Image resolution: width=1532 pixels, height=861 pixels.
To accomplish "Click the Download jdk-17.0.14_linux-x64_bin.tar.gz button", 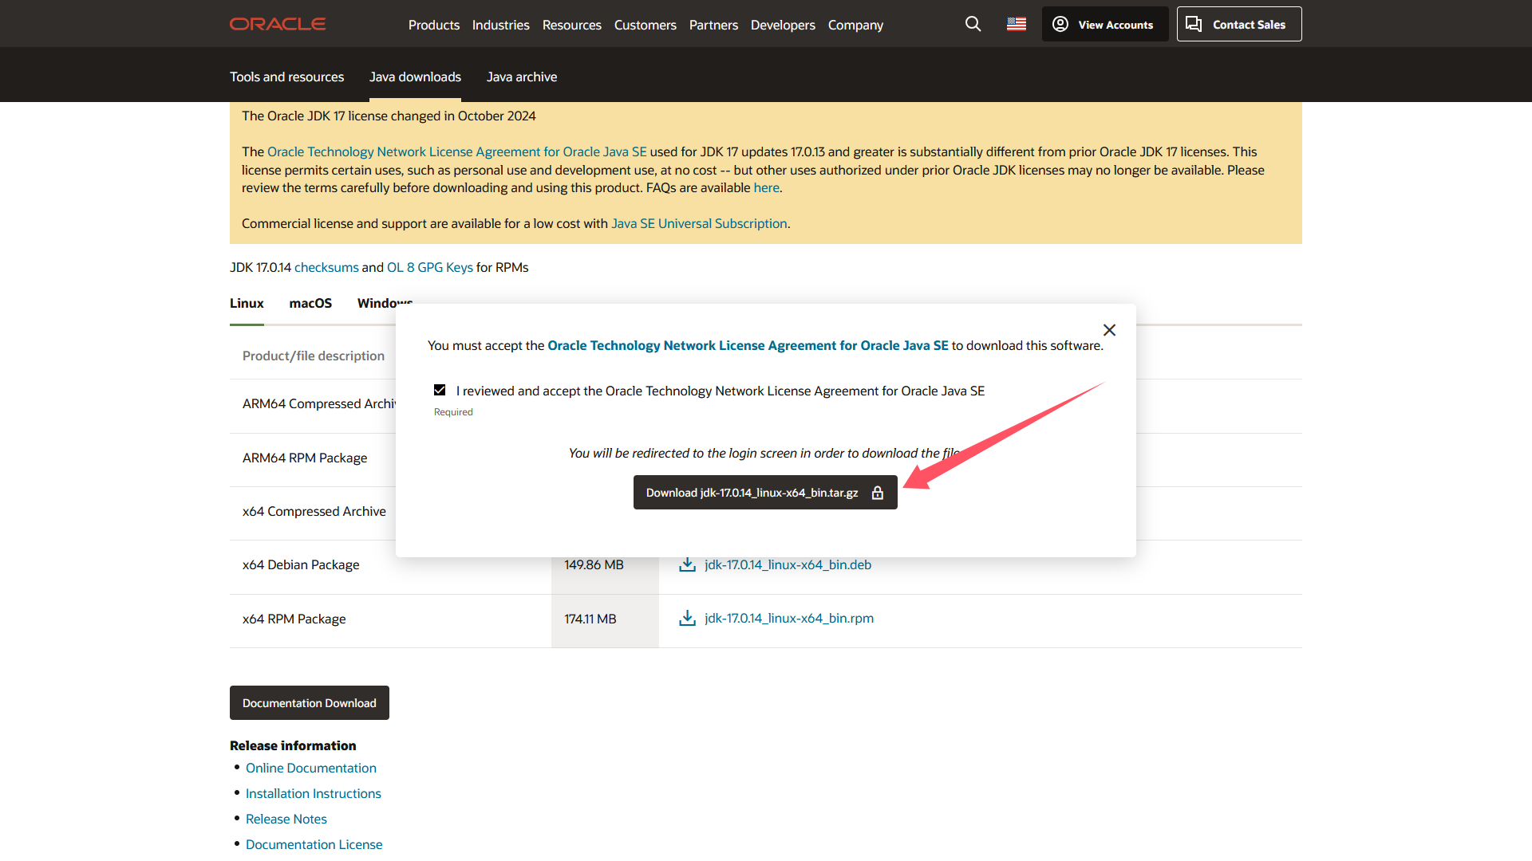I will pos(765,493).
